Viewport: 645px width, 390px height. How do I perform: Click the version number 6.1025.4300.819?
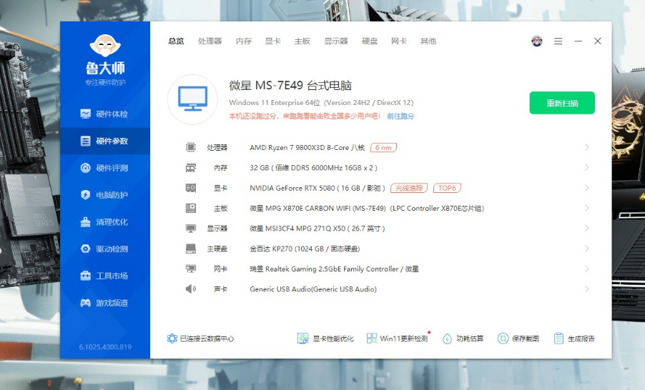click(105, 347)
